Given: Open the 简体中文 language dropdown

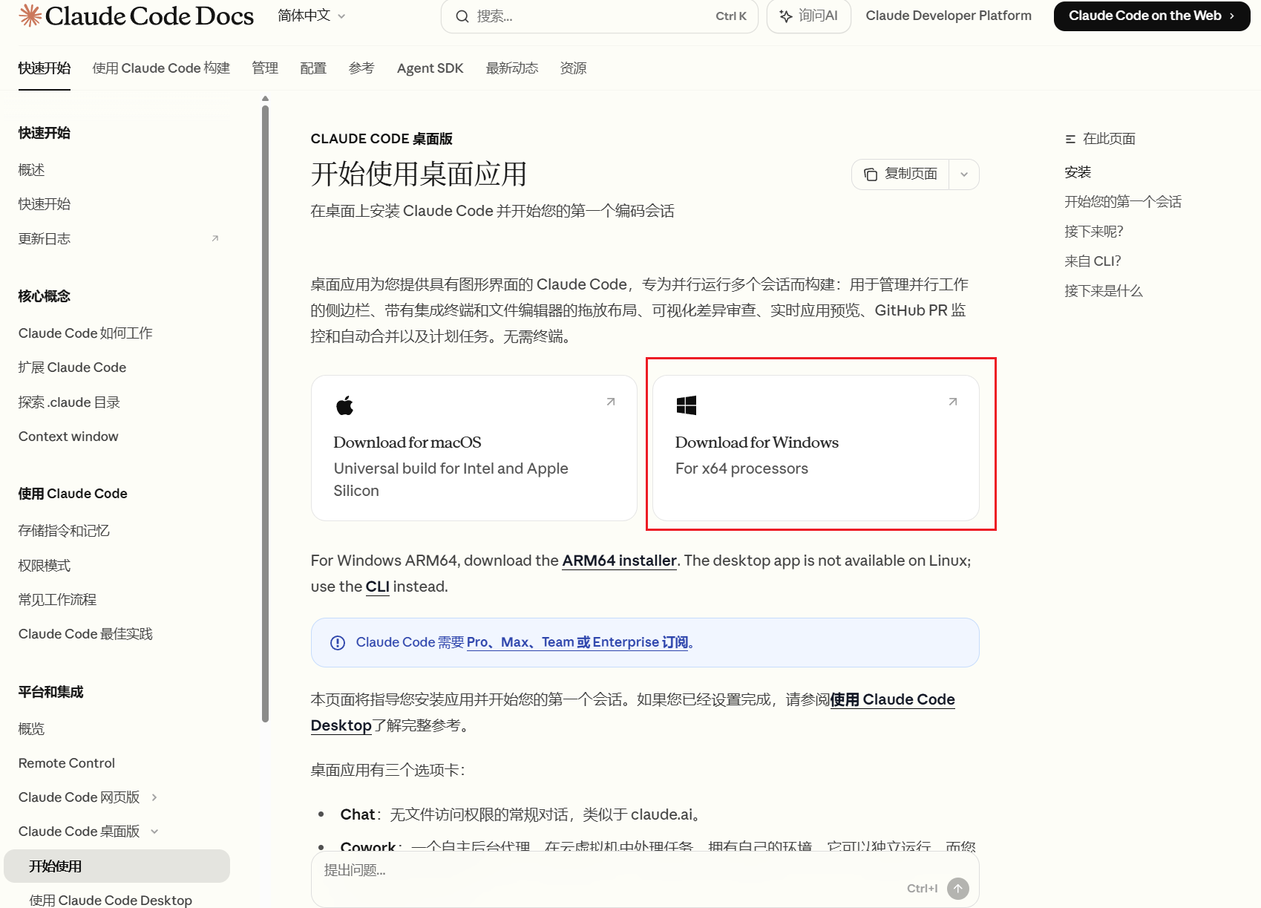Looking at the screenshot, I should click(x=312, y=16).
